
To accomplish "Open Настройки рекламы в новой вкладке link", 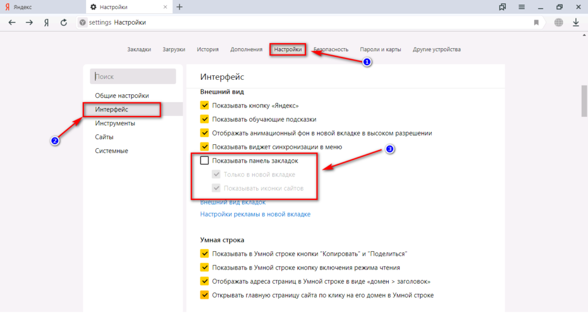I will pos(256,214).
